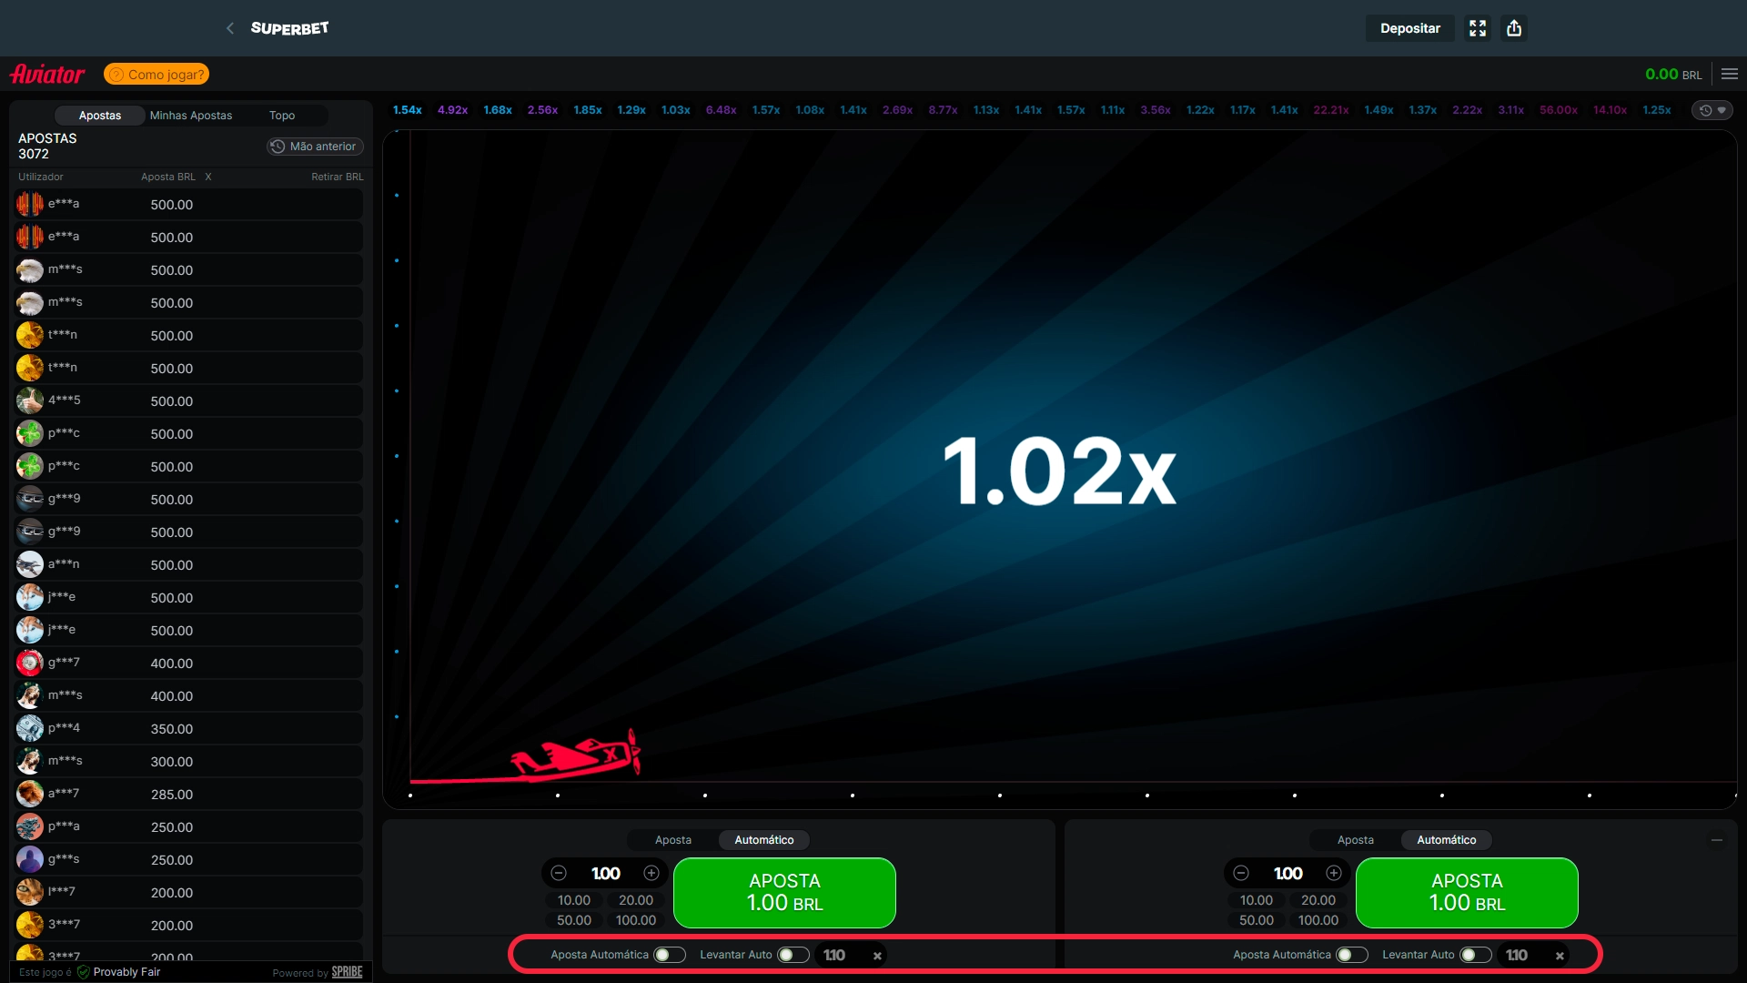
Task: Click the Provably Fair link
Action: [126, 972]
